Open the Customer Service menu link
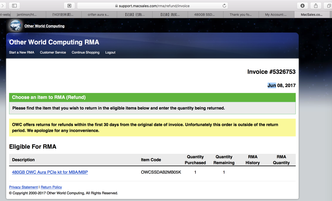This screenshot has height=201, width=332. [x=53, y=52]
